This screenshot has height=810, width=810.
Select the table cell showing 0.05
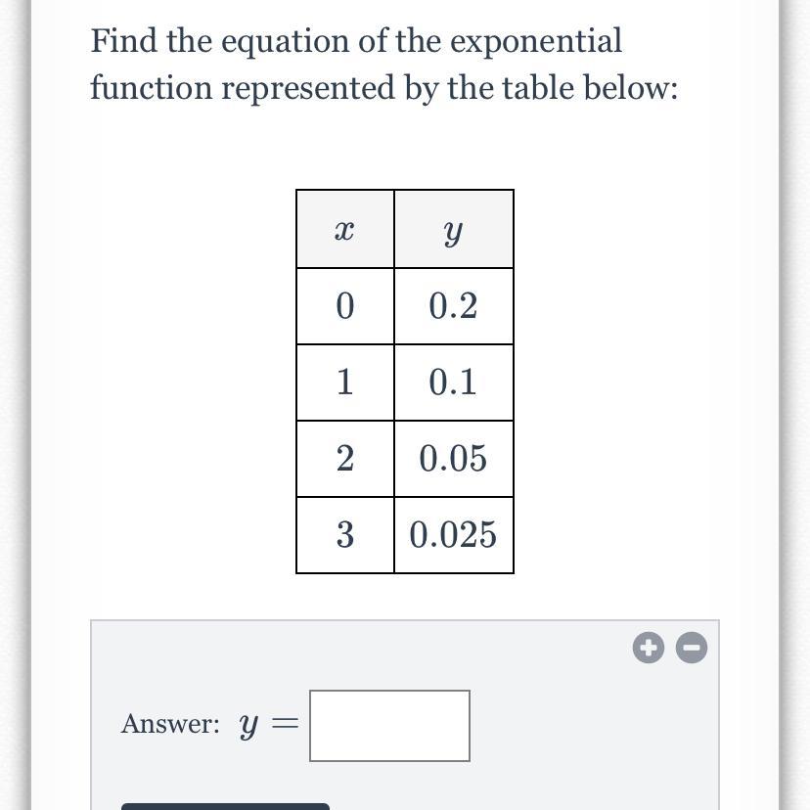pos(453,459)
